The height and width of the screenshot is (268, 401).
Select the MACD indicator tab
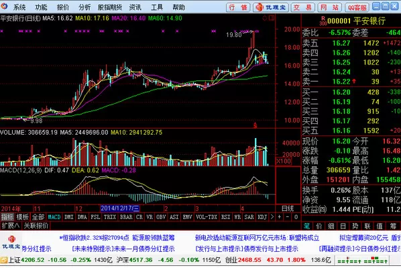[54, 217]
